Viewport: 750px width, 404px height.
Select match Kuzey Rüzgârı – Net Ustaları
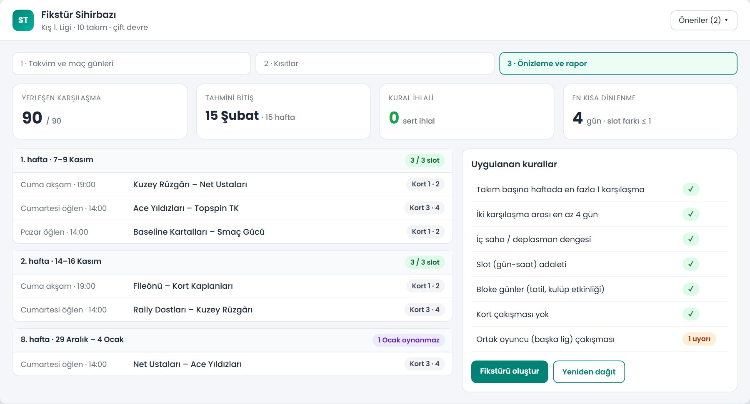pyautogui.click(x=190, y=184)
